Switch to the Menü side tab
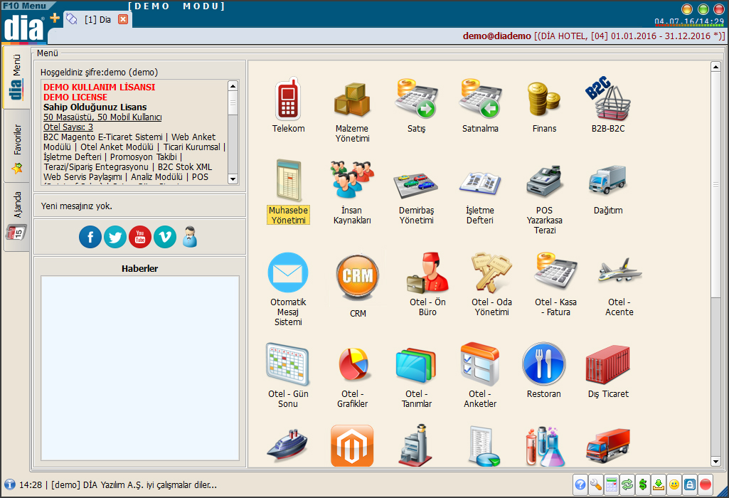This screenshot has width=729, height=498. coord(16,77)
